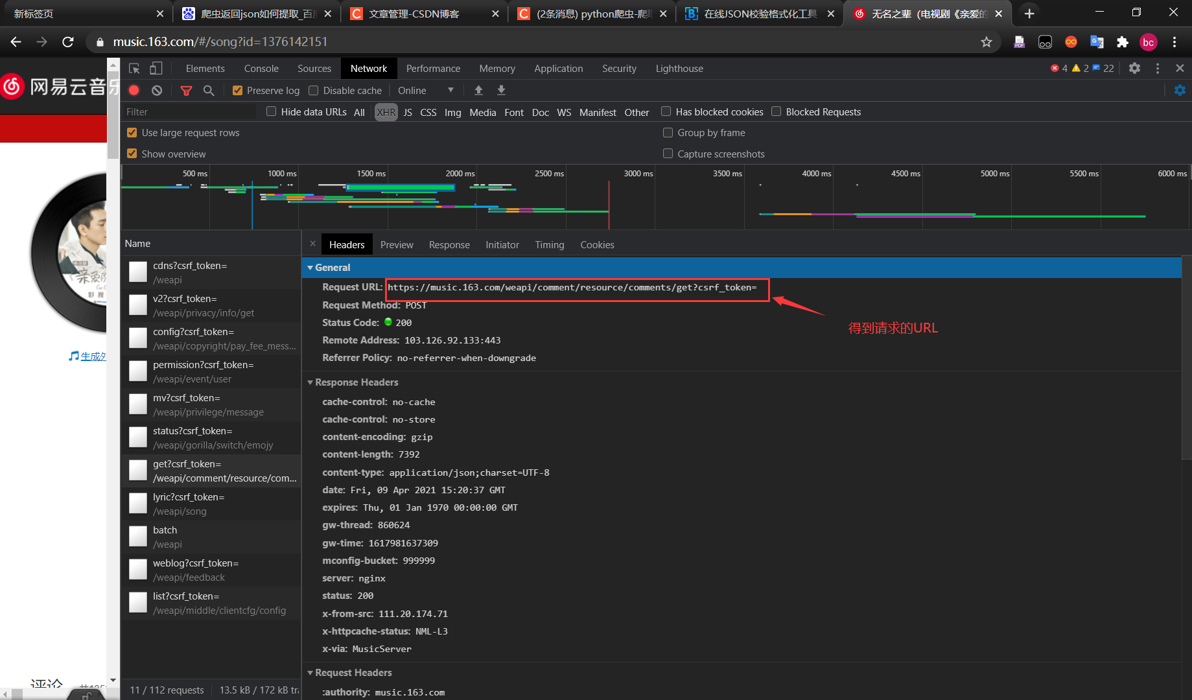Switch to the CSDN 文章管理 browser tab
1192x700 pixels.
[425, 13]
